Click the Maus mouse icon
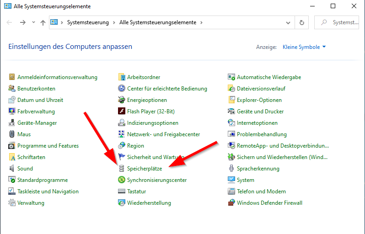Image resolution: width=365 pixels, height=234 pixels. tap(11, 134)
